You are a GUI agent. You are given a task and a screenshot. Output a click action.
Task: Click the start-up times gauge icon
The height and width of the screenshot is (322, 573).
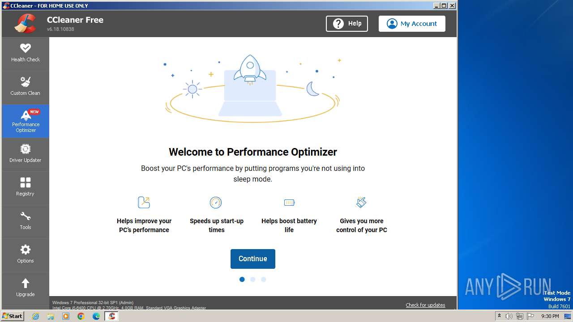pyautogui.click(x=216, y=203)
